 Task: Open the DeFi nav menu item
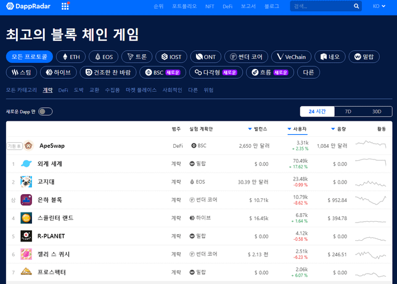(x=227, y=6)
